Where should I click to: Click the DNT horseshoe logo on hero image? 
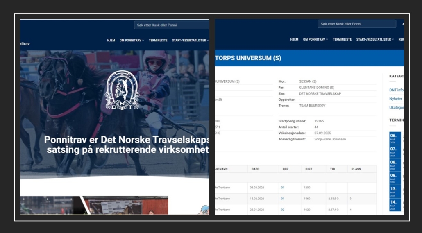[122, 90]
